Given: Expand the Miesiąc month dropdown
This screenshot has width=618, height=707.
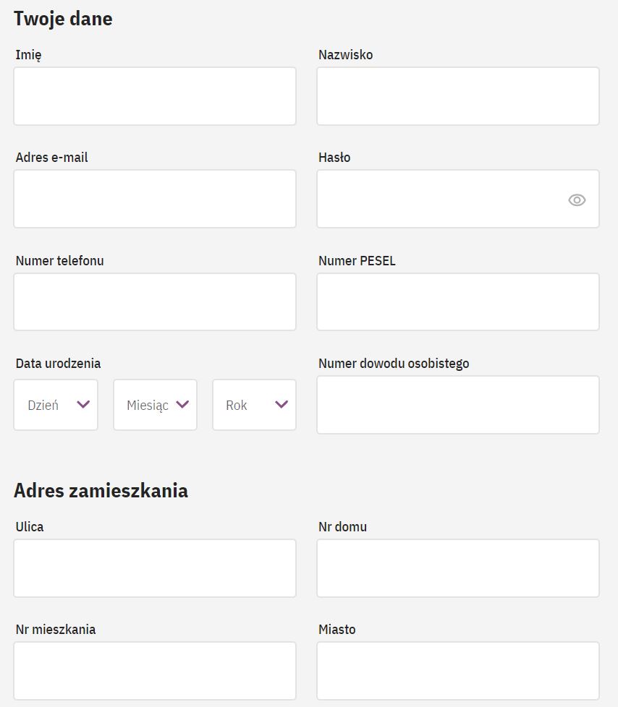Looking at the screenshot, I should 155,405.
